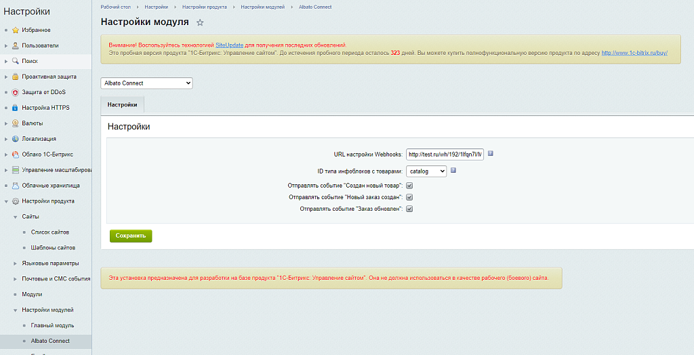Click the Webhooks URL input field

[x=445, y=154]
